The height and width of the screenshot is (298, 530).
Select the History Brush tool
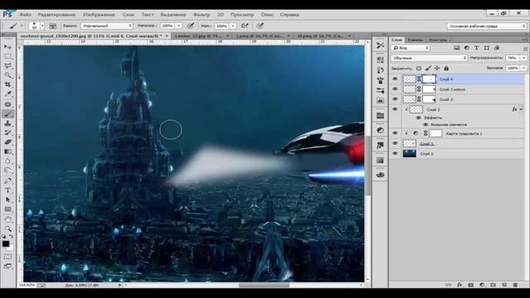pyautogui.click(x=7, y=132)
